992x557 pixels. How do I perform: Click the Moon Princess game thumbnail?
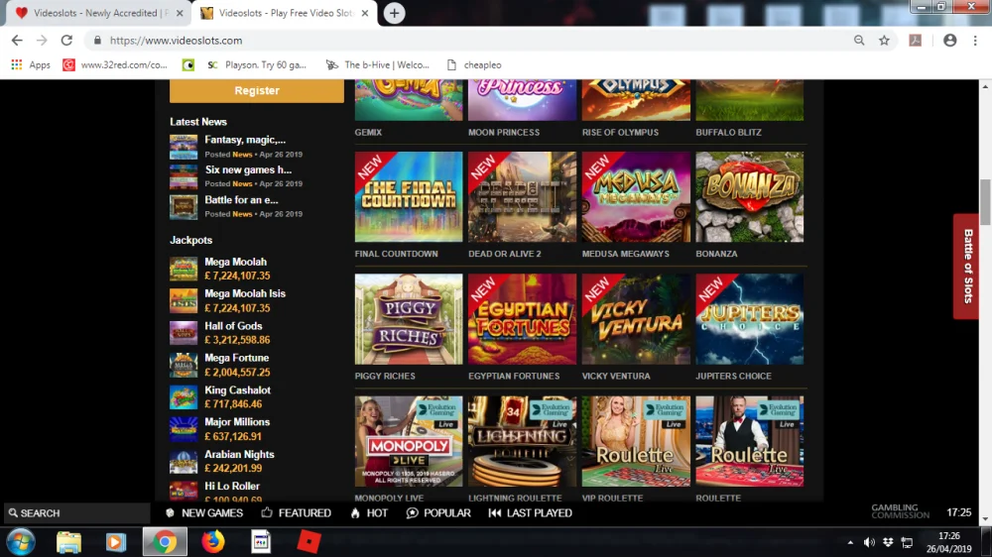523,100
